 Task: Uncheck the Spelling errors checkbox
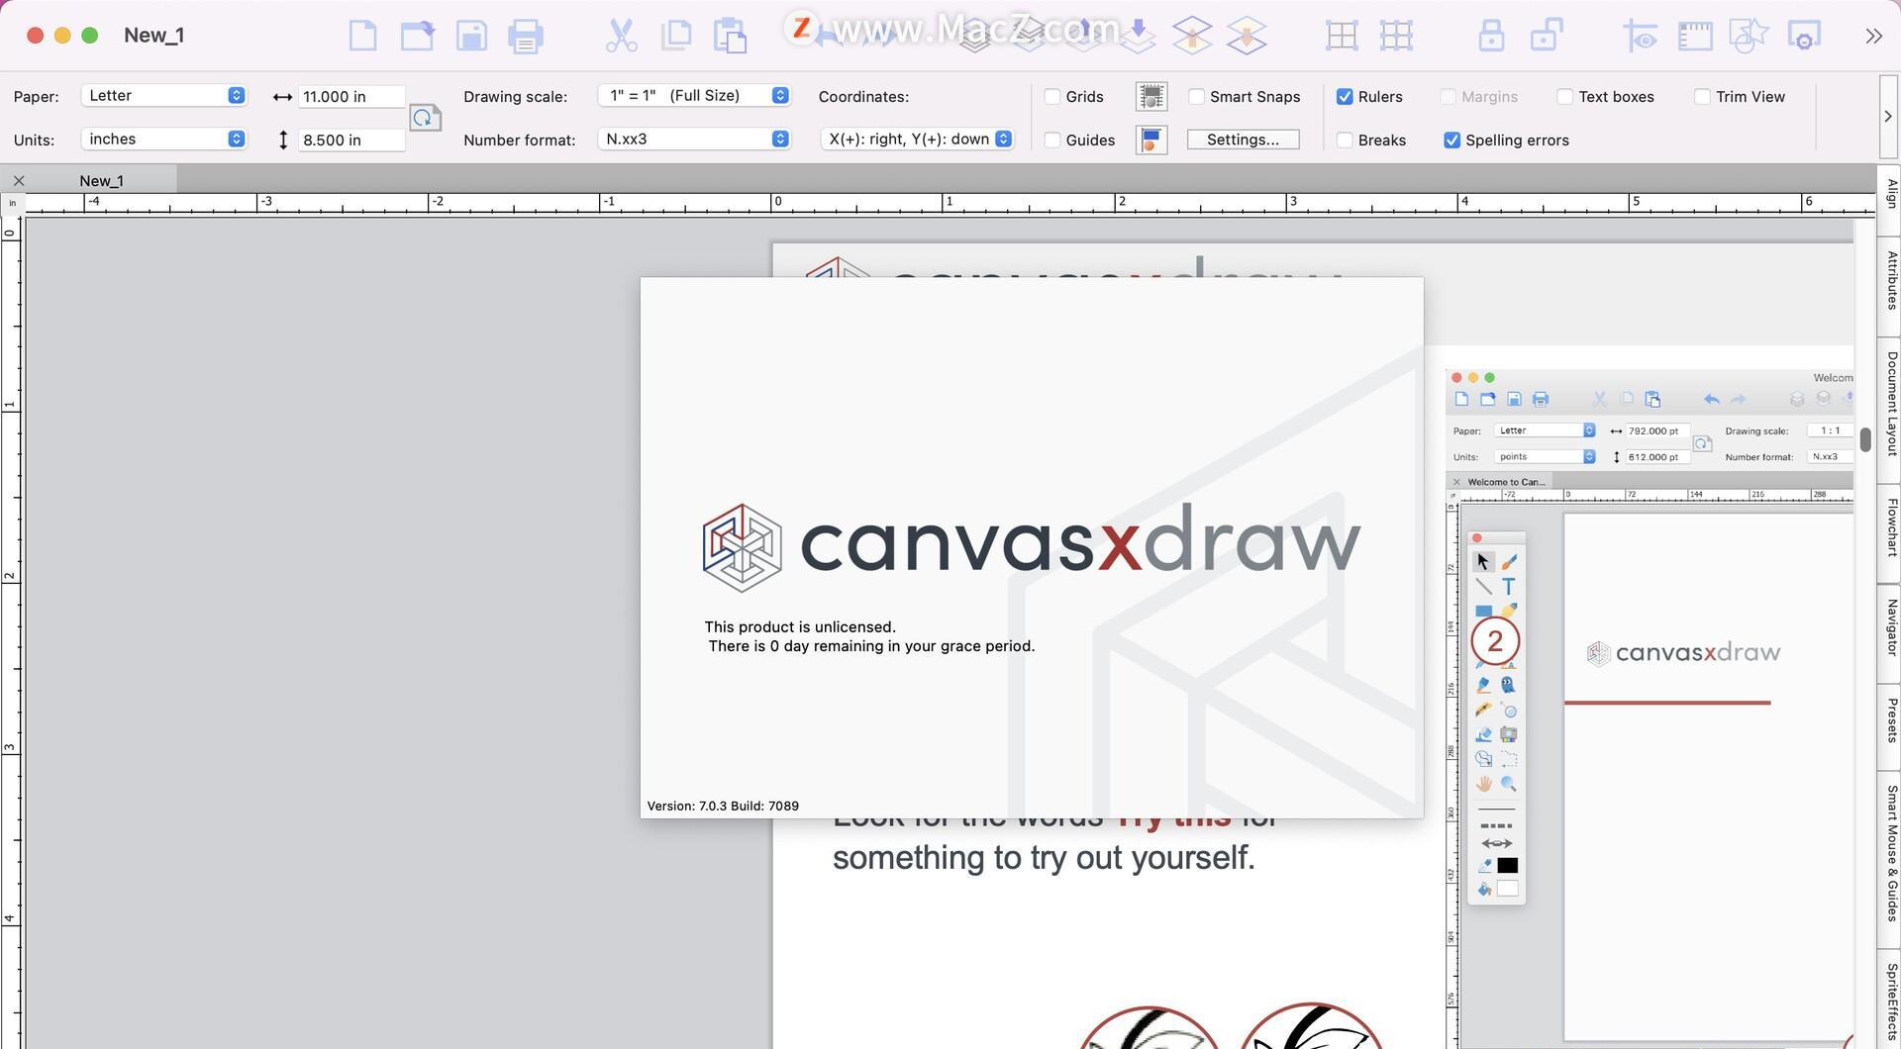[x=1451, y=140]
